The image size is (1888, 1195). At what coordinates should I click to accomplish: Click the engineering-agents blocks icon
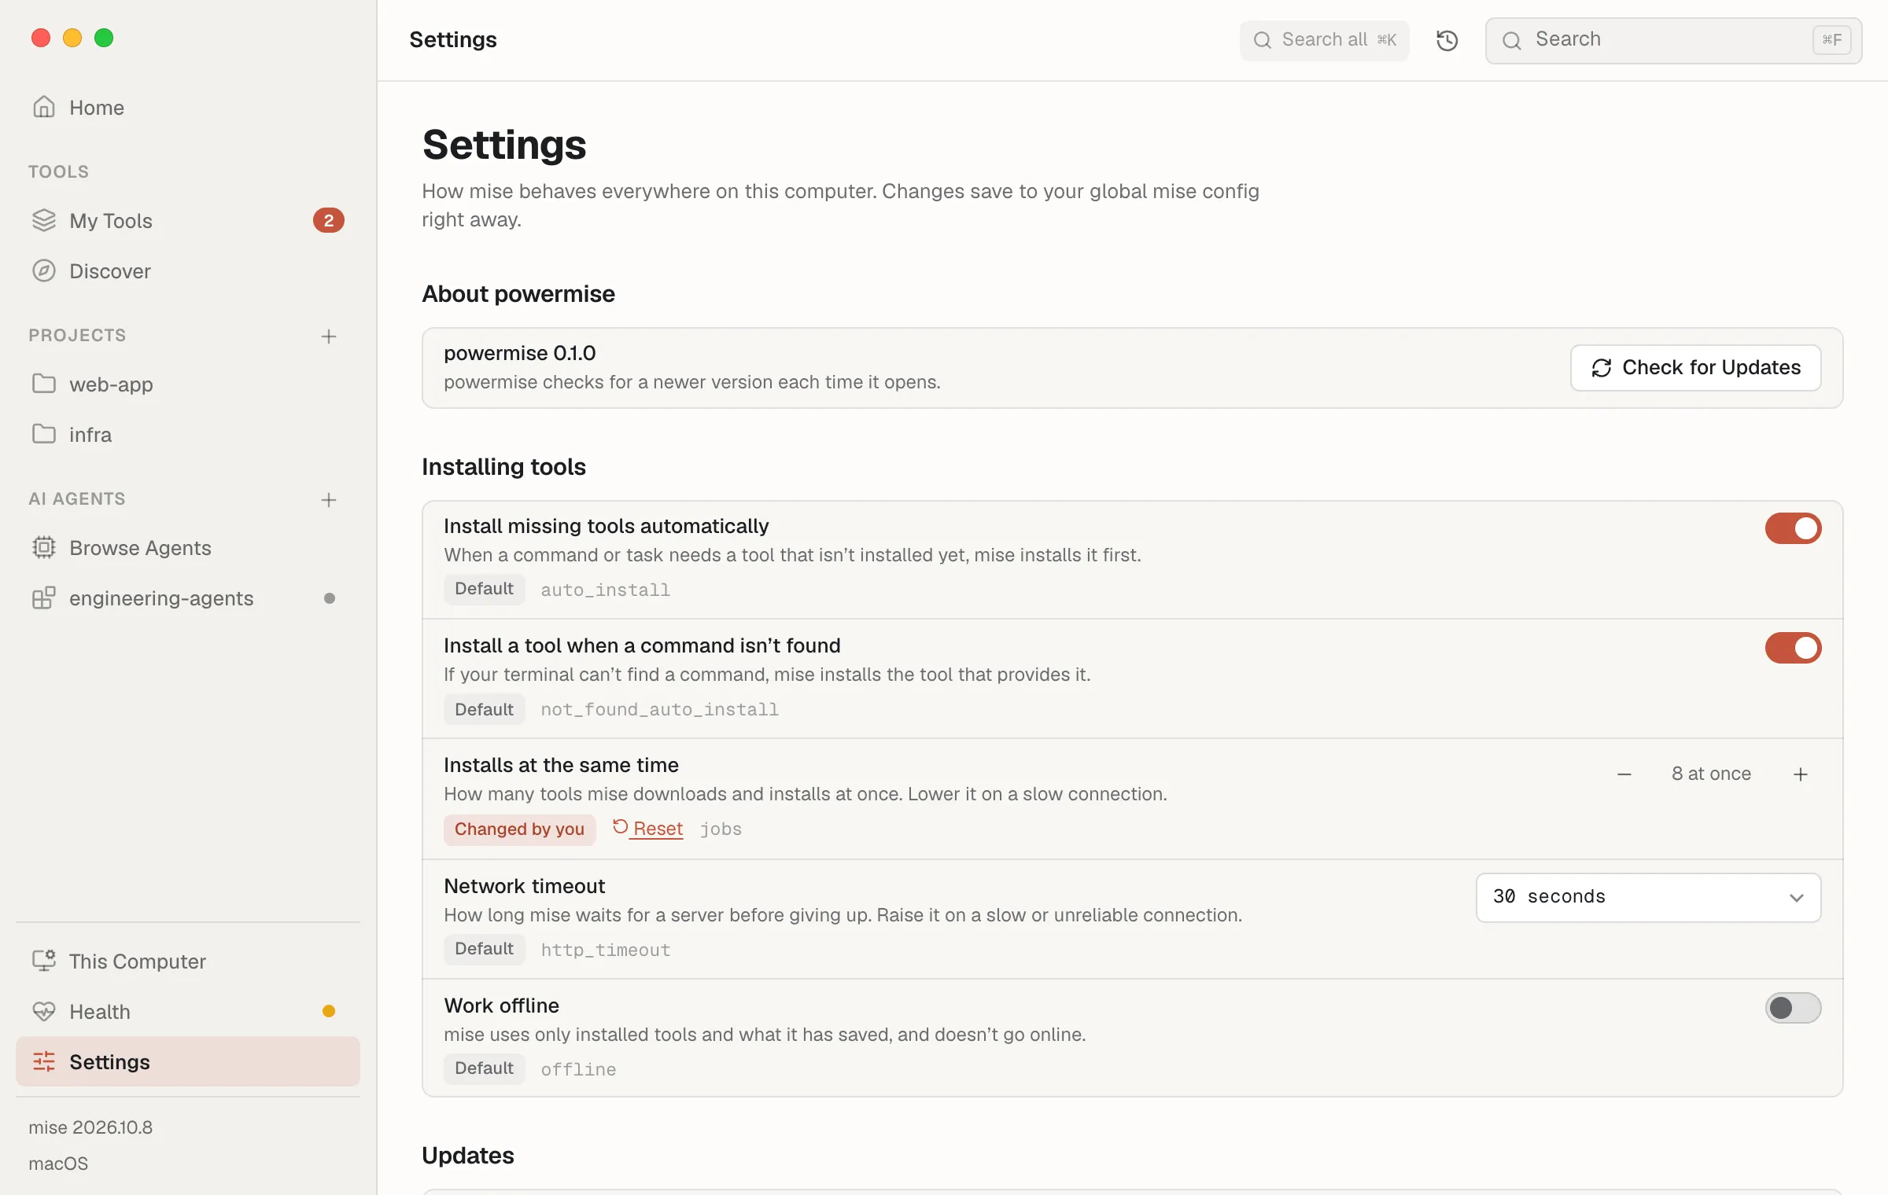point(44,597)
